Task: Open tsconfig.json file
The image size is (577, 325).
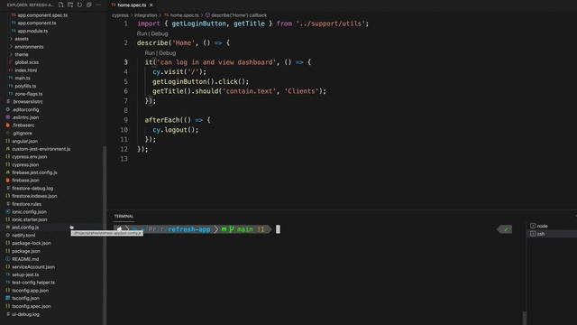Action: pos(25,298)
